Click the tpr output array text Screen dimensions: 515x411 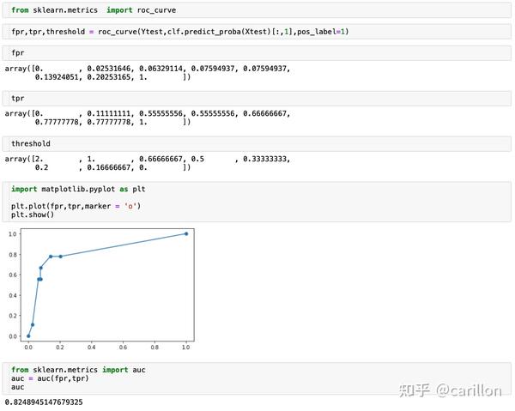[146, 118]
